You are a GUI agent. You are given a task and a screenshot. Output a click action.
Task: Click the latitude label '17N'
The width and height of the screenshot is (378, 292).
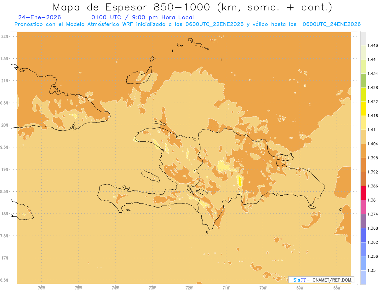(x=5, y=258)
